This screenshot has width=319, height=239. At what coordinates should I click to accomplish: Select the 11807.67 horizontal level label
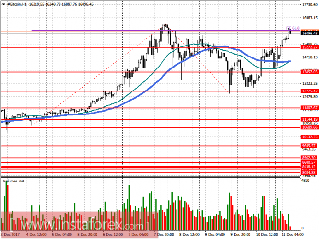tap(308, 108)
